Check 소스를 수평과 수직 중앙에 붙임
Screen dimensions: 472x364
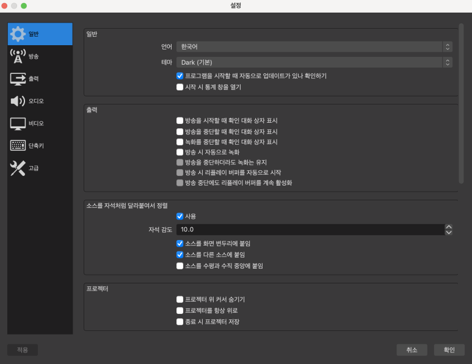point(180,266)
